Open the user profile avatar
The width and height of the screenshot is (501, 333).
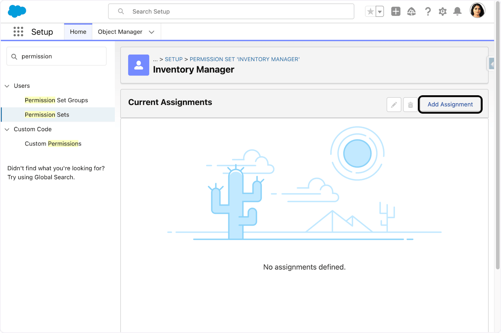tap(478, 11)
